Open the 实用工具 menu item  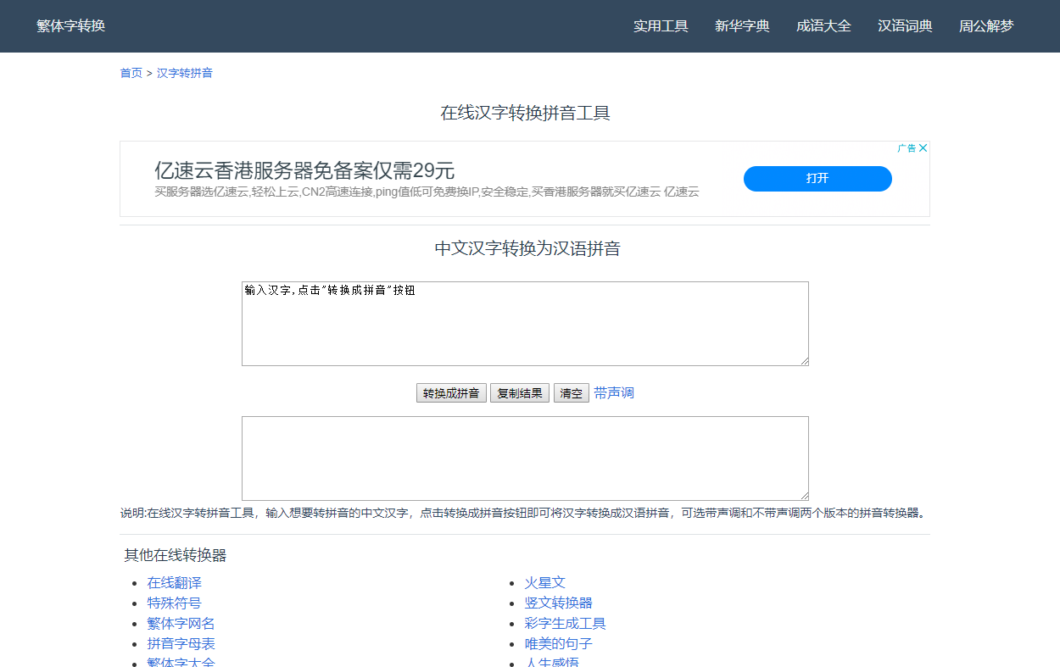click(x=661, y=26)
